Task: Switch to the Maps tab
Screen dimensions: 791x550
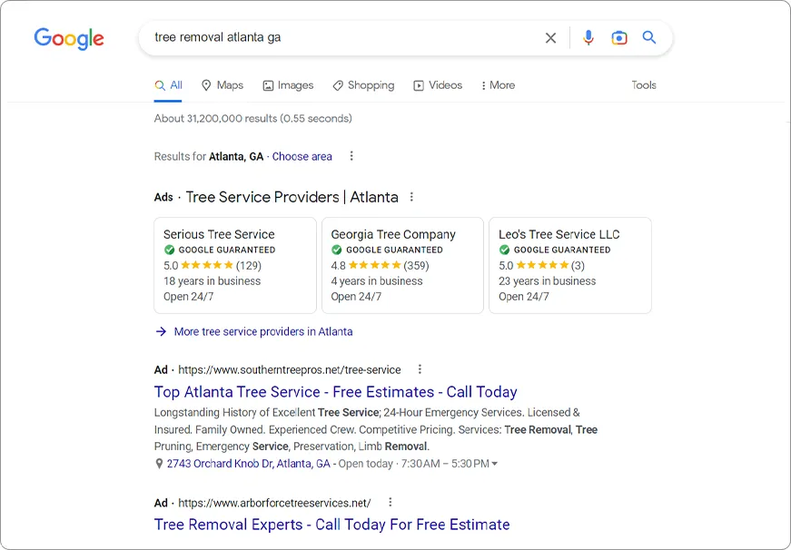Action: point(222,85)
